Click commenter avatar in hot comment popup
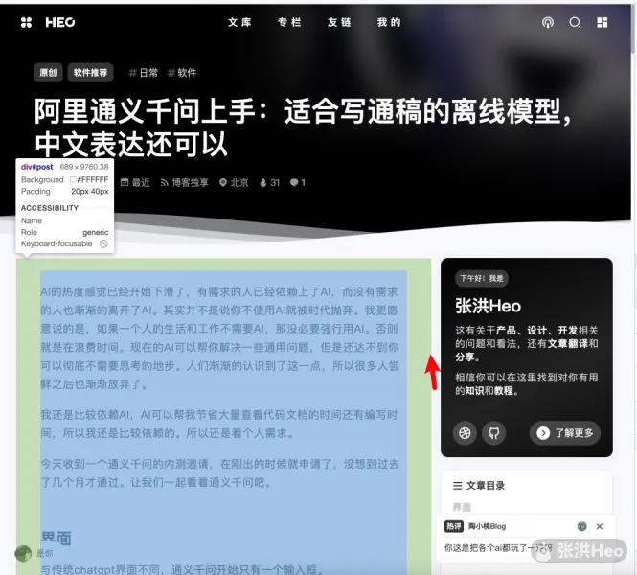Viewport: 637px width, 575px height. (581, 526)
